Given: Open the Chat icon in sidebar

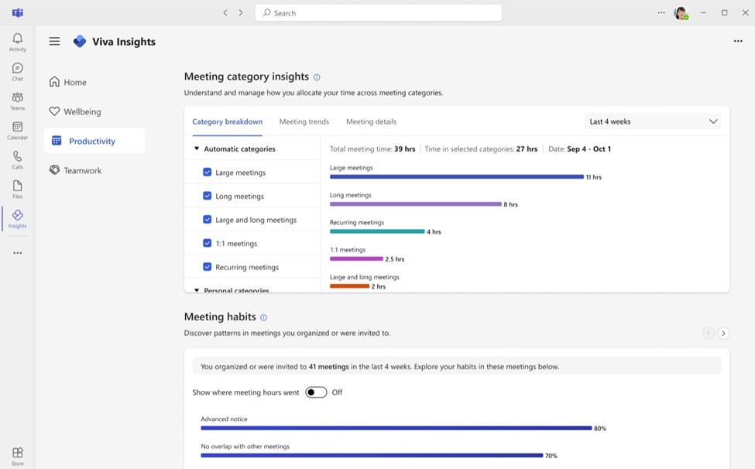Looking at the screenshot, I should click(x=17, y=68).
